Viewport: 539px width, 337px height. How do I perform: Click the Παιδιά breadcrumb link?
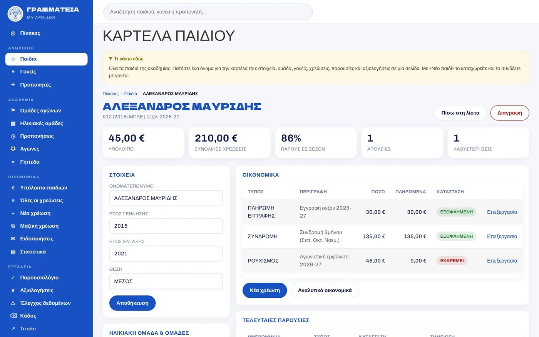click(131, 94)
